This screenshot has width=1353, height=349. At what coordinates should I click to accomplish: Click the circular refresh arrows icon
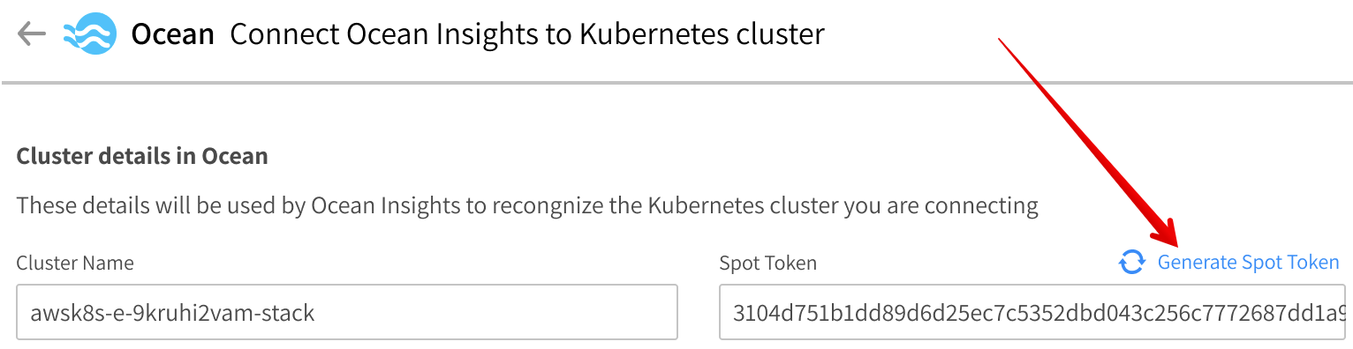coord(1132,263)
